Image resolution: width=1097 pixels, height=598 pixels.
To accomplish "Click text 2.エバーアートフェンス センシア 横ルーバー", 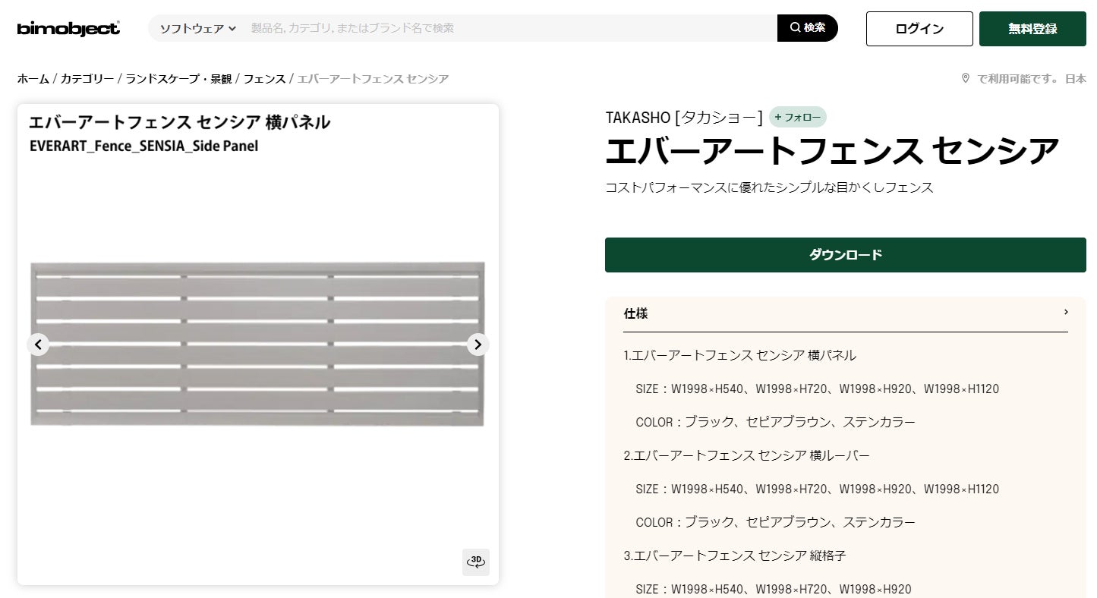I will 747,455.
